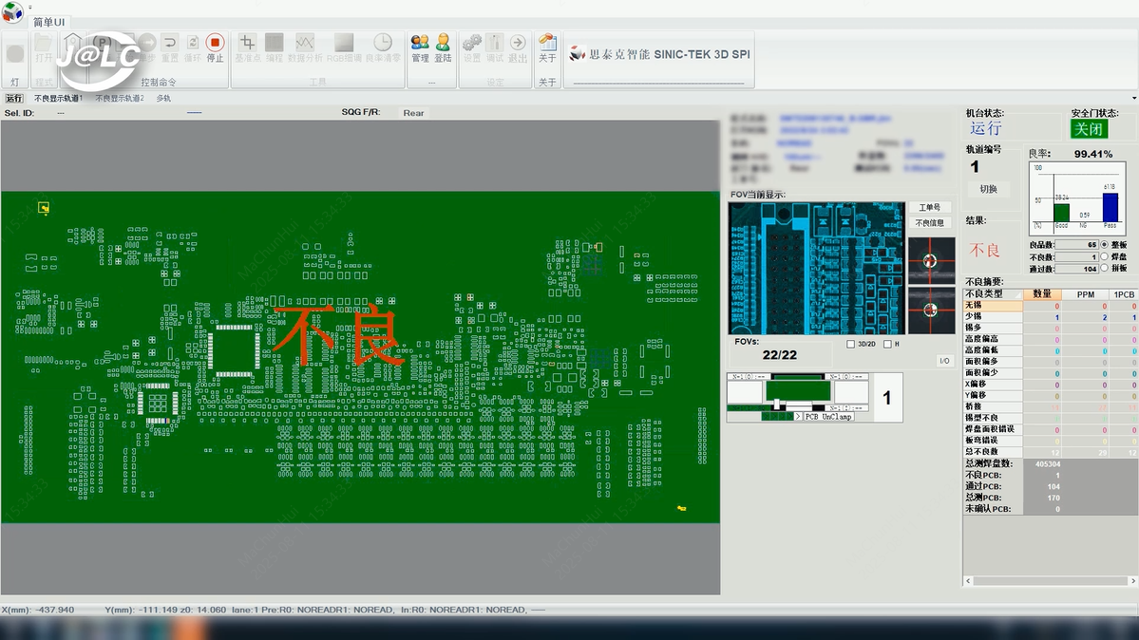Open the 多轨 tab
The height and width of the screenshot is (640, 1139).
pos(163,99)
